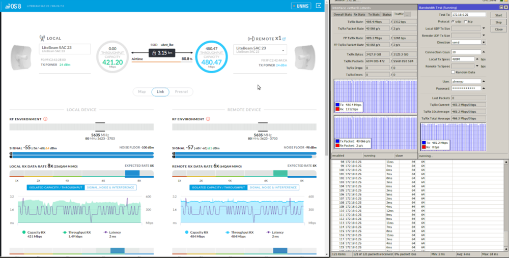Click the UNMS button
The image size is (509, 258).
(300, 6)
